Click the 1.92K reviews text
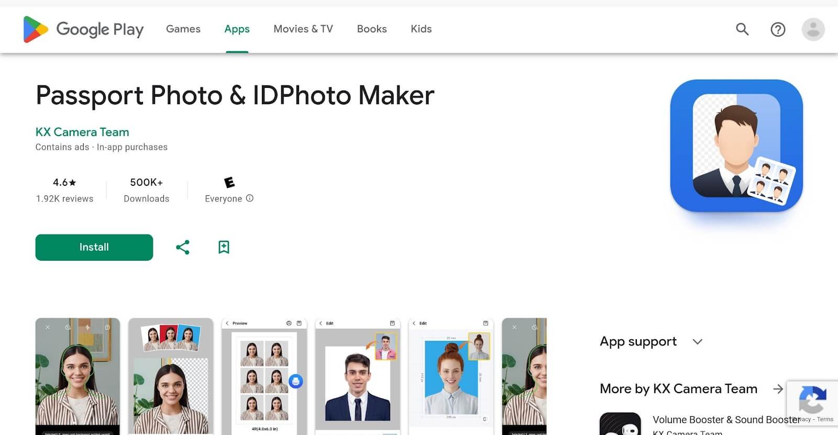The height and width of the screenshot is (435, 838). (64, 199)
